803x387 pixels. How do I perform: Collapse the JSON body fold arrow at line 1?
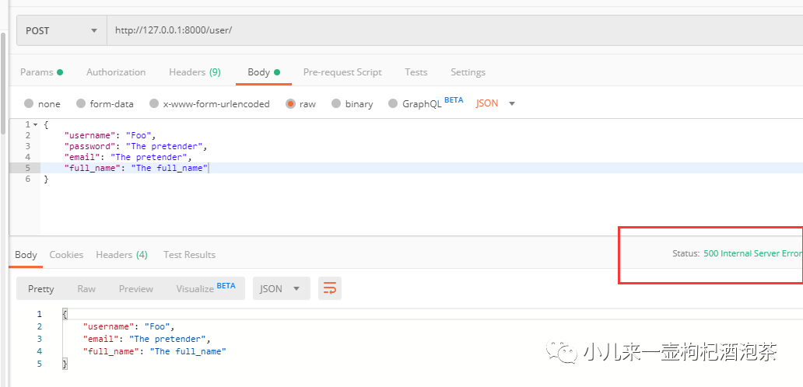point(35,124)
